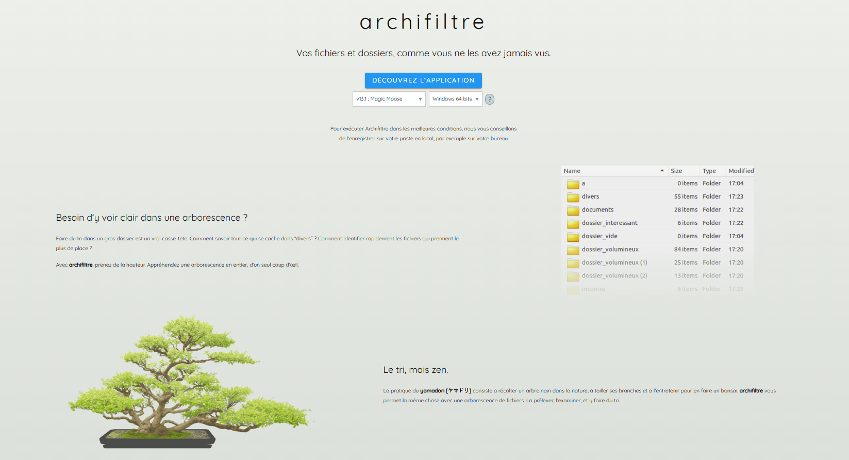Click the Size column header

[676, 171]
